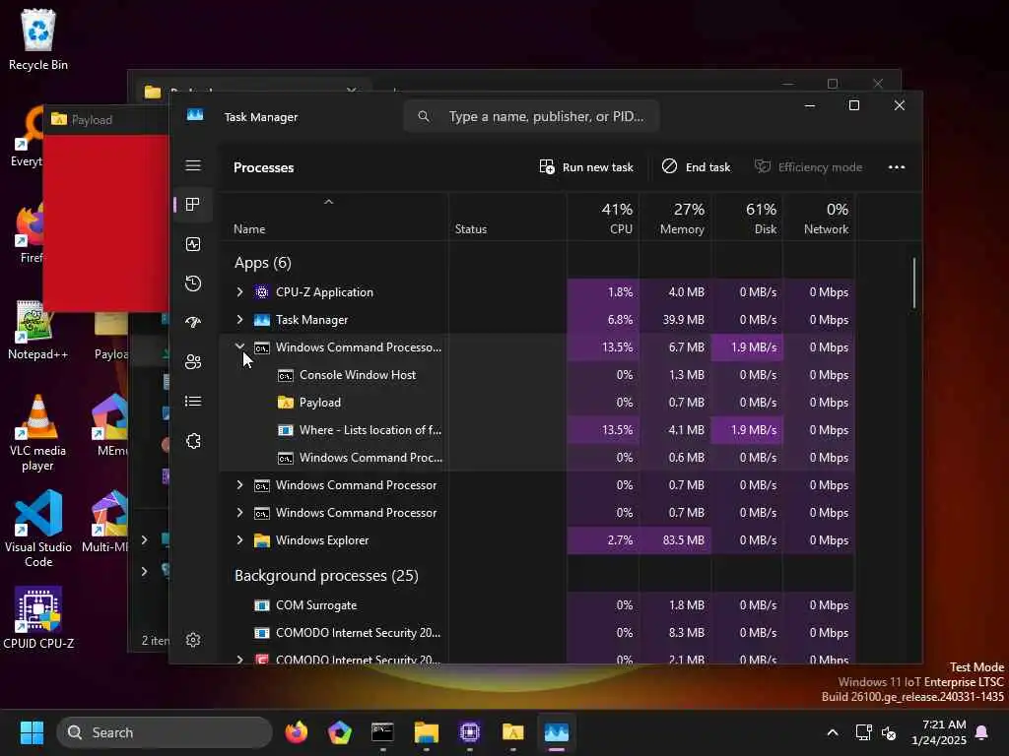Switch to the Processes page icon in sidebar

193,205
